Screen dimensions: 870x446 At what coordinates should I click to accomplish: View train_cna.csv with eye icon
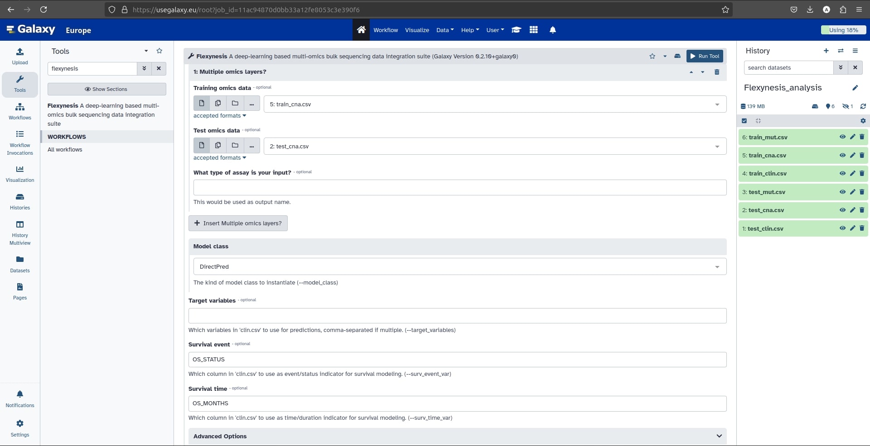click(842, 155)
